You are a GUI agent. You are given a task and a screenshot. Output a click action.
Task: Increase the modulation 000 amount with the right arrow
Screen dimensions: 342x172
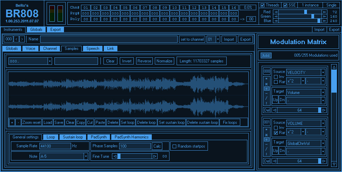(324, 110)
